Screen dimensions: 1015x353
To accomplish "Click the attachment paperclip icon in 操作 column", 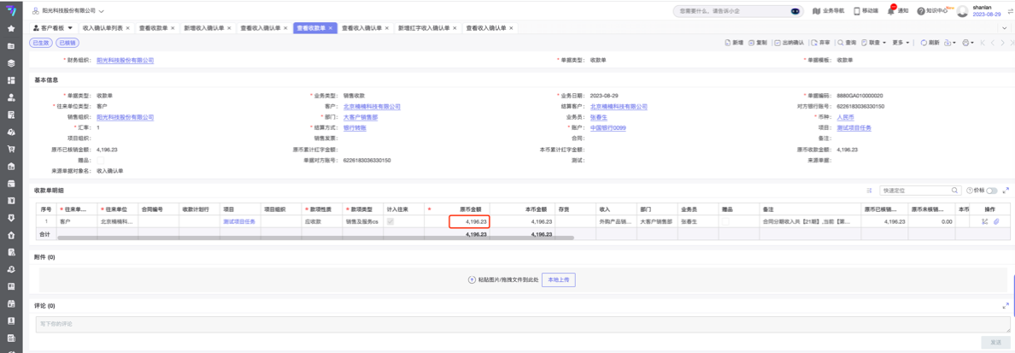I will click(995, 221).
